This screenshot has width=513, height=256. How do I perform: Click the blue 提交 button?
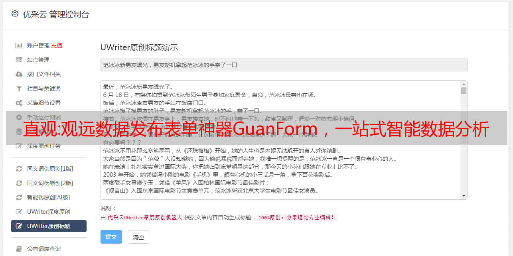(x=111, y=237)
